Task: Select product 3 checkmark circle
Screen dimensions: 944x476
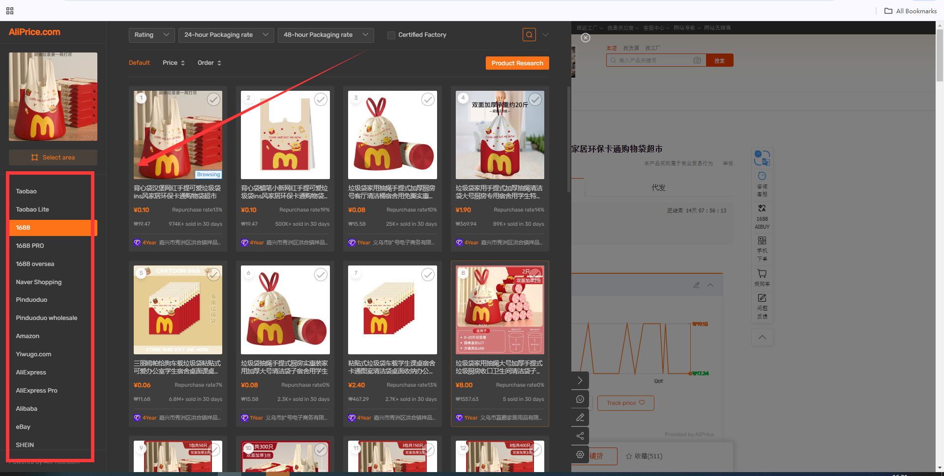Action: click(x=428, y=100)
